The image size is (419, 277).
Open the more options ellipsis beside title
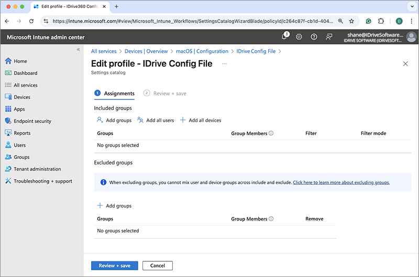225,63
